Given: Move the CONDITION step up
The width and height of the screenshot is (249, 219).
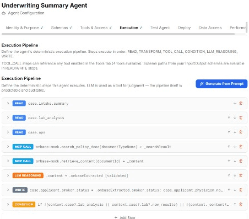Looking at the screenshot, I should 235,204.
